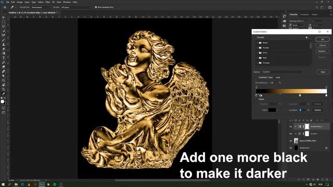Open the Smoothness value dropdown arrow
Viewport: 333px width, 187px height.
tap(276, 83)
